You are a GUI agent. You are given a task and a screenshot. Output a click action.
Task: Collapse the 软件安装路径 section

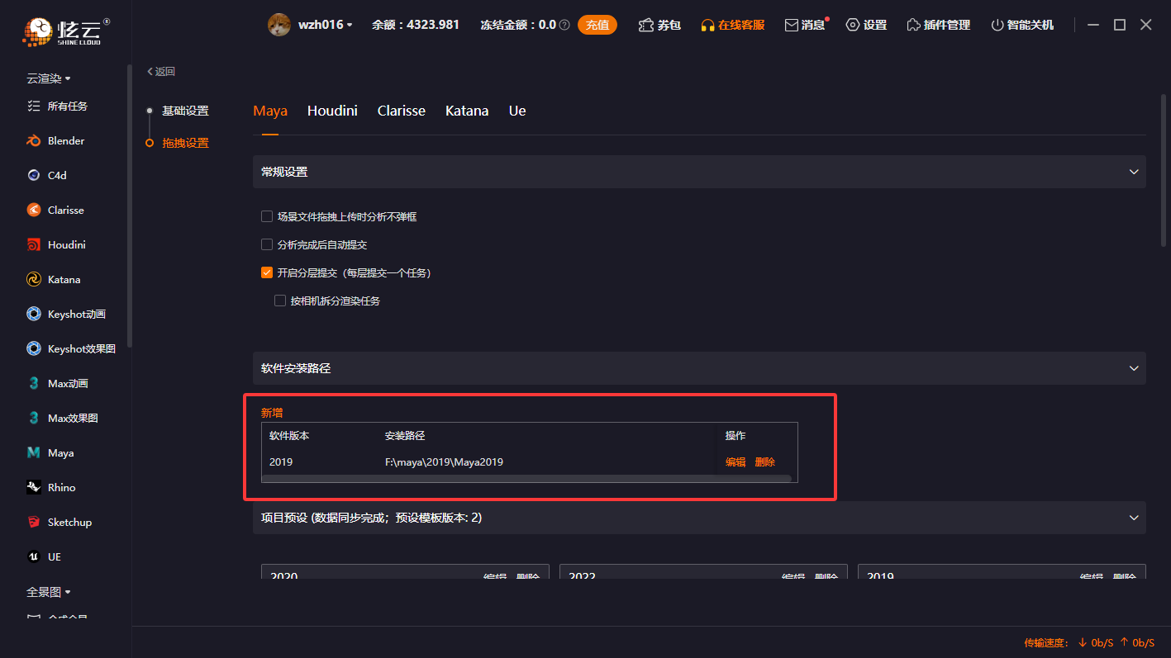pos(1134,368)
